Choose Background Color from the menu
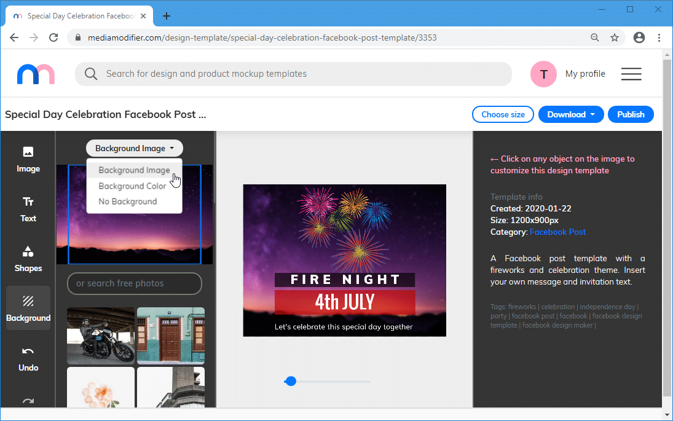 coord(132,186)
